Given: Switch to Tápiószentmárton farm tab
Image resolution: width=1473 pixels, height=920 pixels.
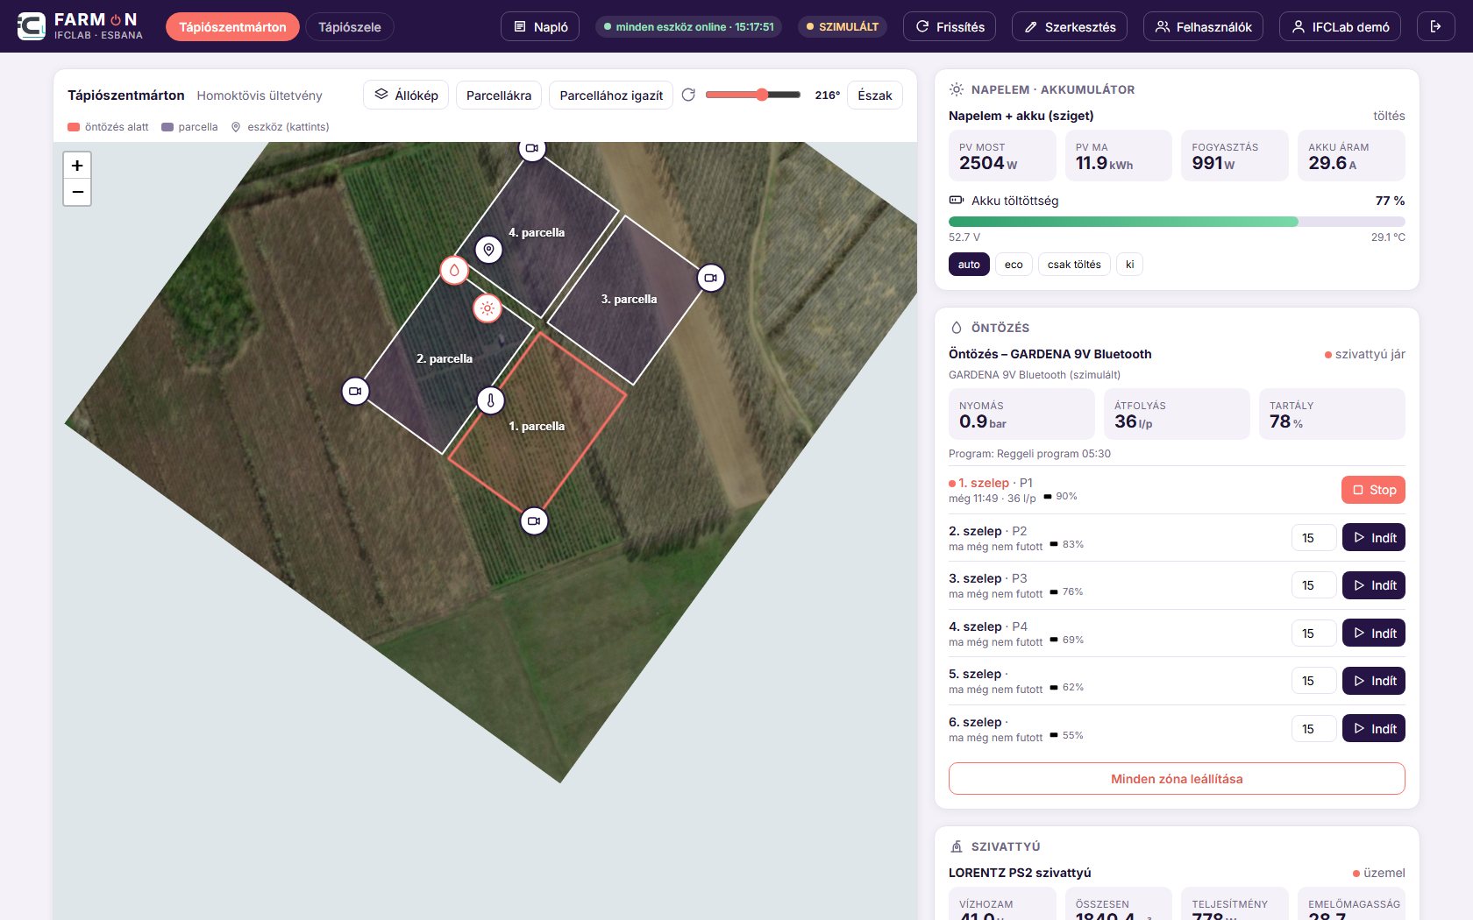Looking at the screenshot, I should click(232, 26).
